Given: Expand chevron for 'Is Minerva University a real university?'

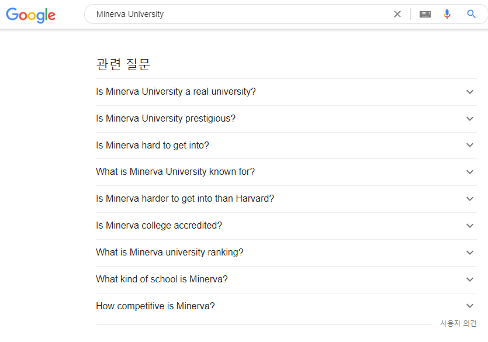Looking at the screenshot, I should tap(470, 92).
